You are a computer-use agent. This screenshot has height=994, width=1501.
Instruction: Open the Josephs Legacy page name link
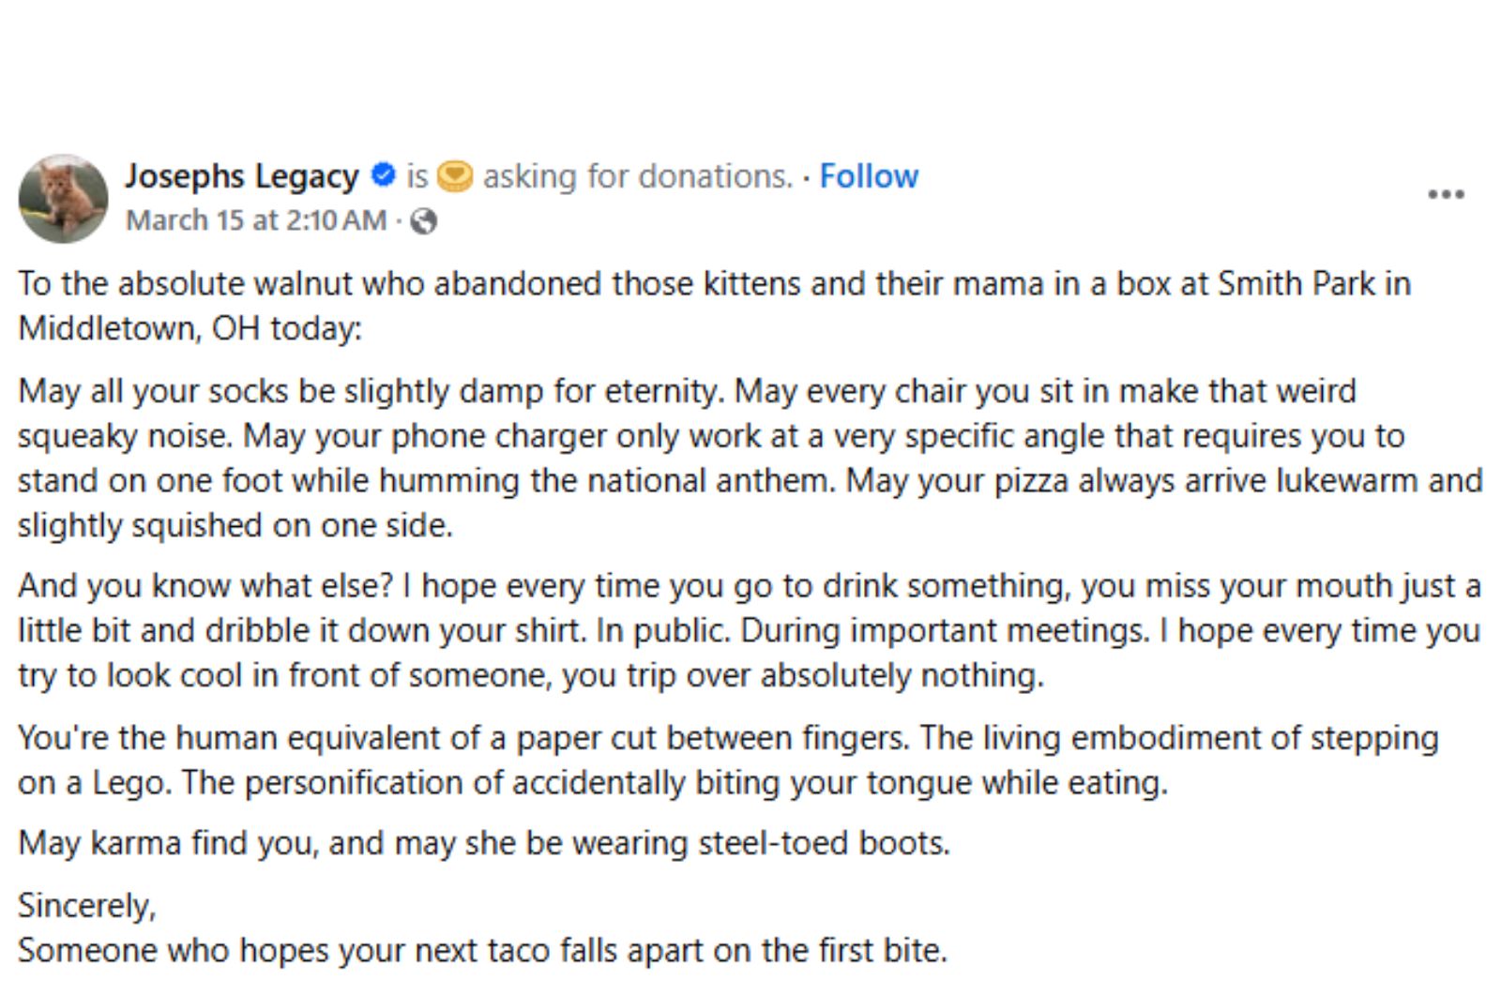point(242,176)
